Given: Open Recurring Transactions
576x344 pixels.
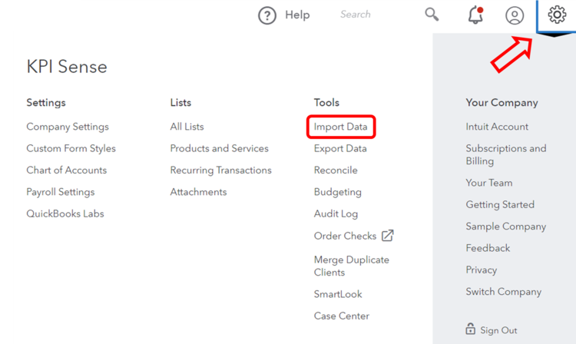Looking at the screenshot, I should [x=220, y=170].
